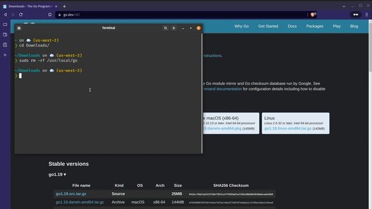Open the Packages nav item
This screenshot has height=209, width=372.
(x=314, y=26)
